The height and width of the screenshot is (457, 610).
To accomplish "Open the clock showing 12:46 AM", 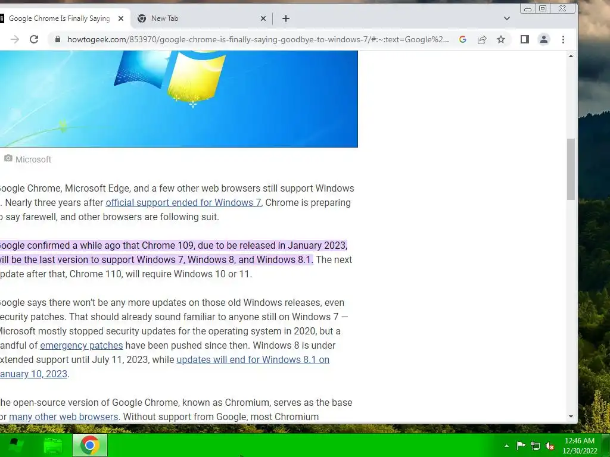I will click(x=580, y=446).
